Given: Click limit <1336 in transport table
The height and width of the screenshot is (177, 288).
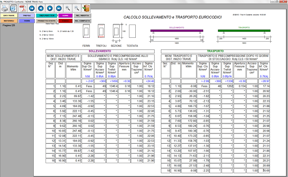Looking at the screenshot, I should [229, 81].
